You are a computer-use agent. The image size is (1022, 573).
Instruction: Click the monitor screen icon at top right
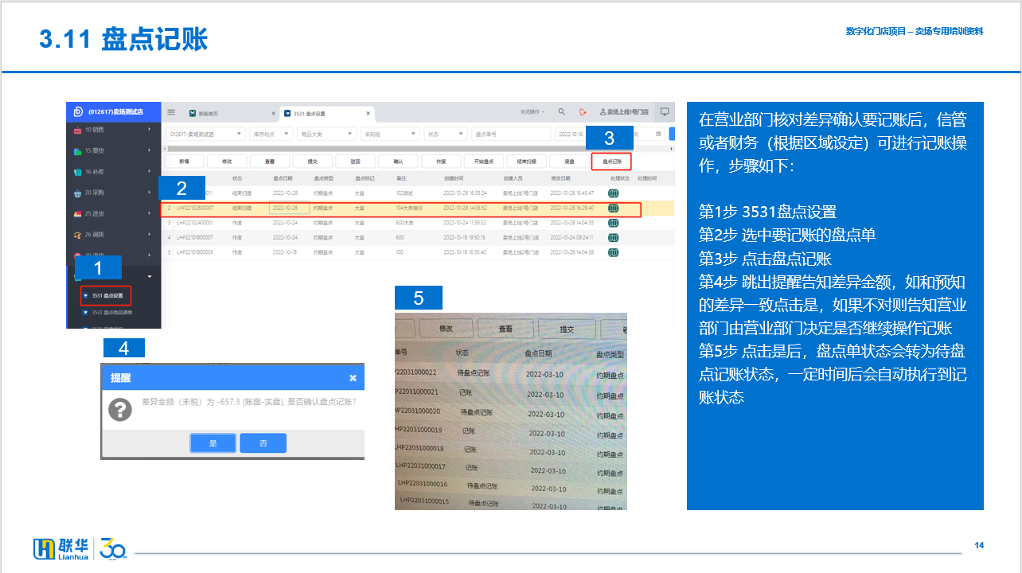tap(665, 112)
